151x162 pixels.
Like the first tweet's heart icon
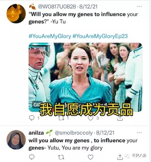[x=90, y=118]
